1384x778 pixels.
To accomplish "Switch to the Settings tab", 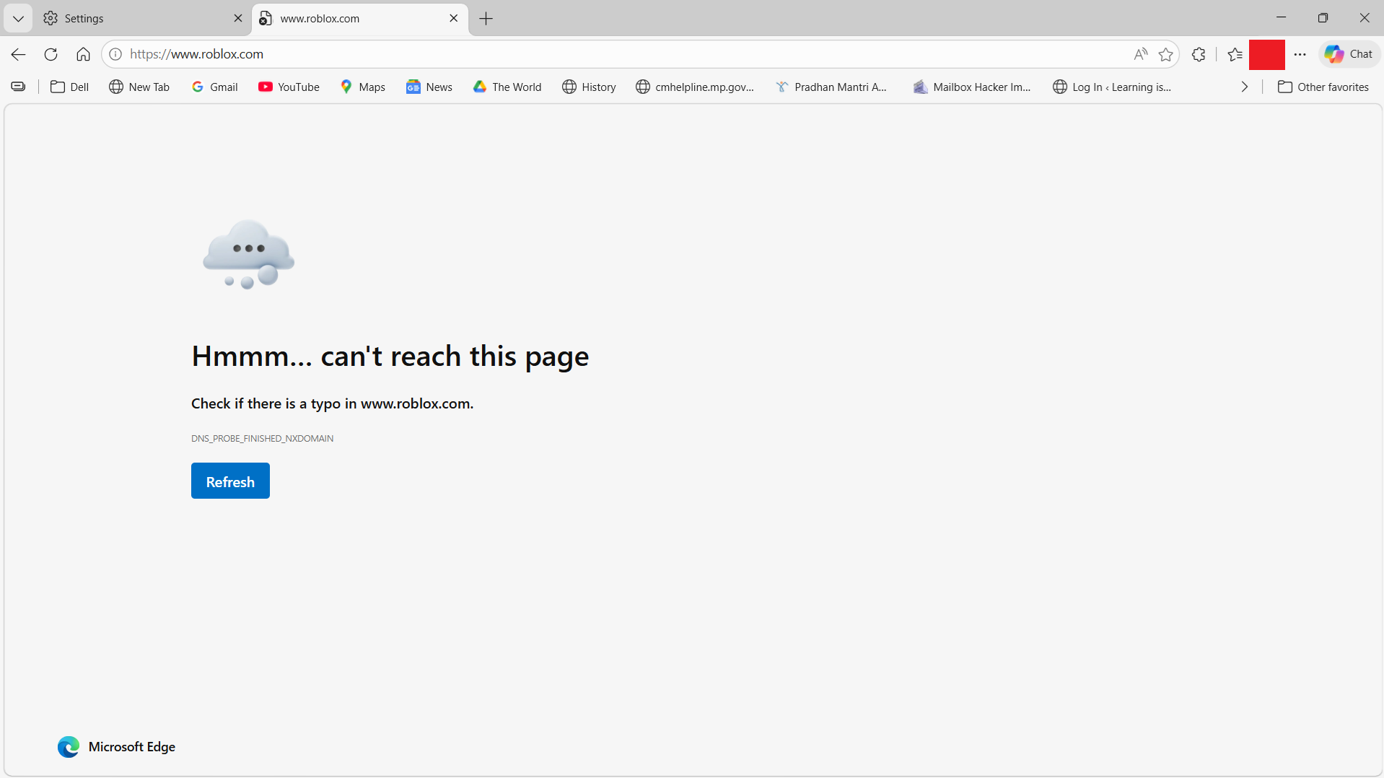I will 144,19.
